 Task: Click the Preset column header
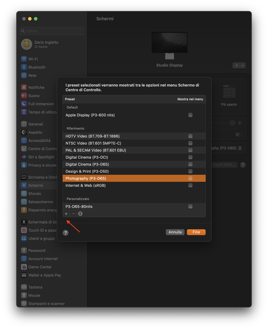tap(70, 99)
